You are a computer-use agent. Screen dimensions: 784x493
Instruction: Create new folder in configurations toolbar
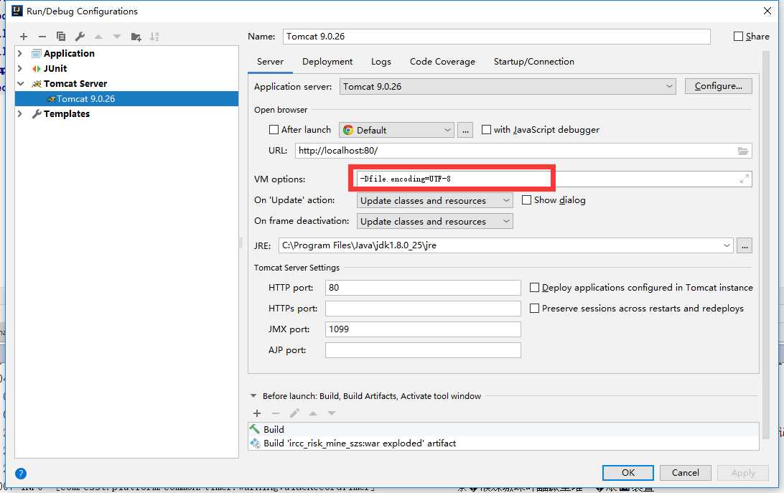(x=136, y=37)
